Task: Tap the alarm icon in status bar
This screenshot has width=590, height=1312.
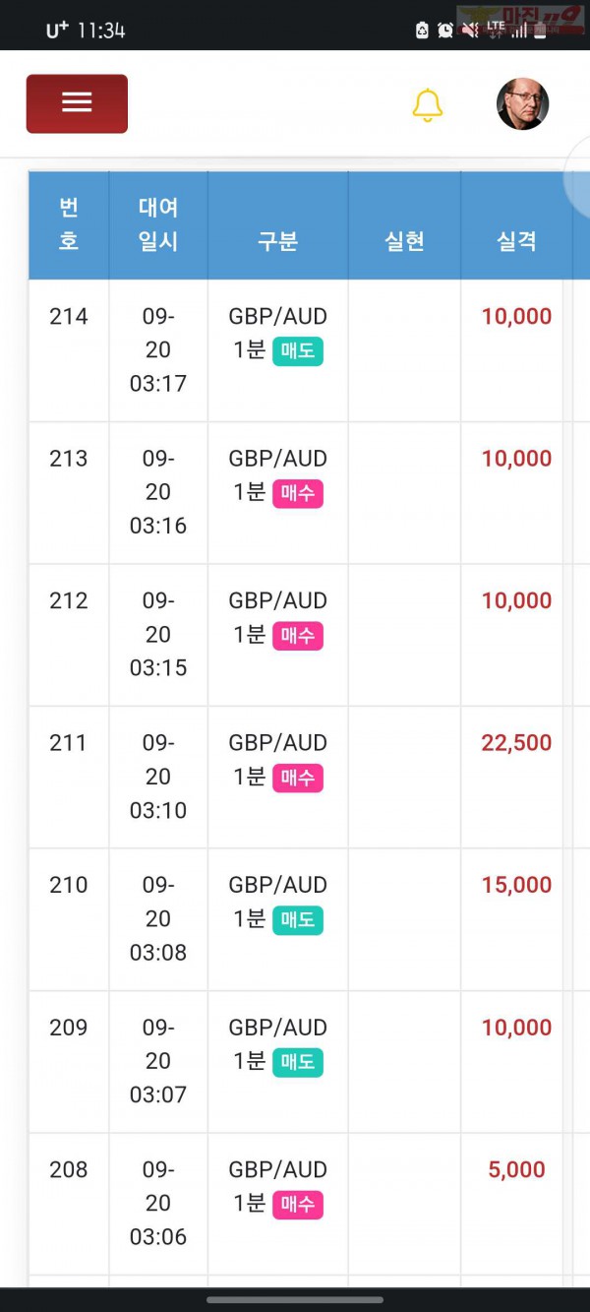Action: coord(445,30)
